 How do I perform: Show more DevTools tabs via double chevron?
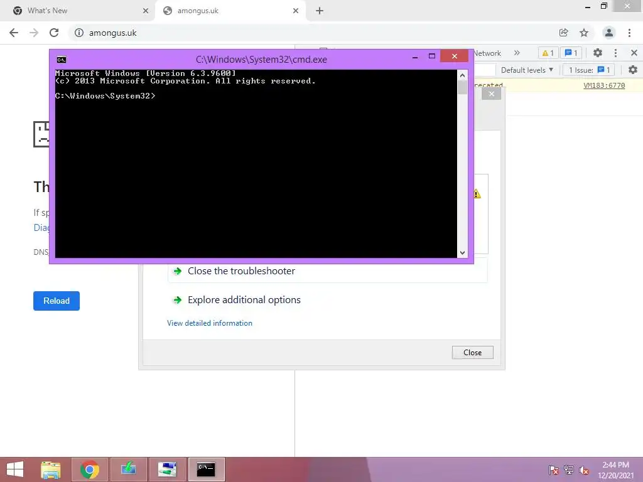tap(517, 53)
